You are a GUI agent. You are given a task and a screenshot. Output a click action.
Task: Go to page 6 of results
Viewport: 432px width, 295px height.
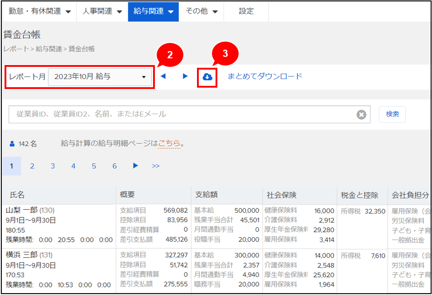point(115,166)
